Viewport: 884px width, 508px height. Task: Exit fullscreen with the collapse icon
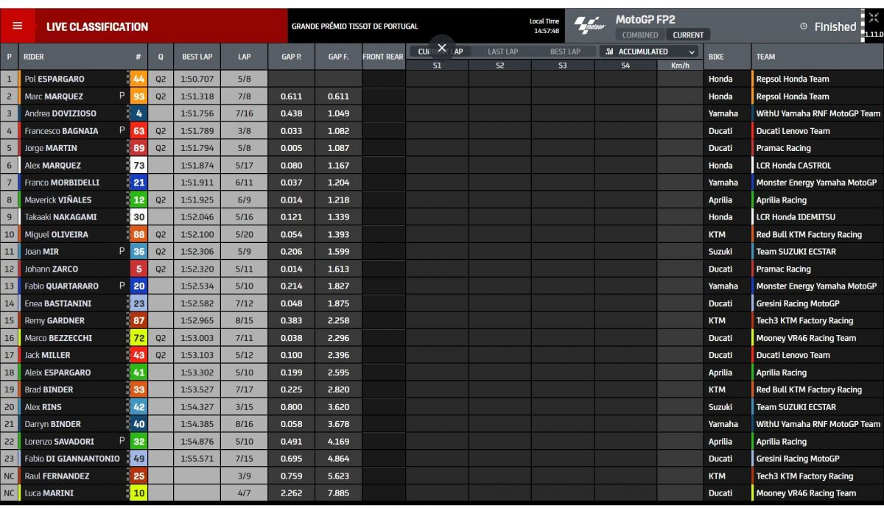(x=872, y=19)
